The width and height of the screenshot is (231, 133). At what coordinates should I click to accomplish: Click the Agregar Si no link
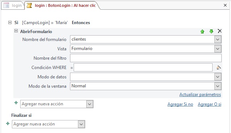pyautogui.click(x=180, y=104)
